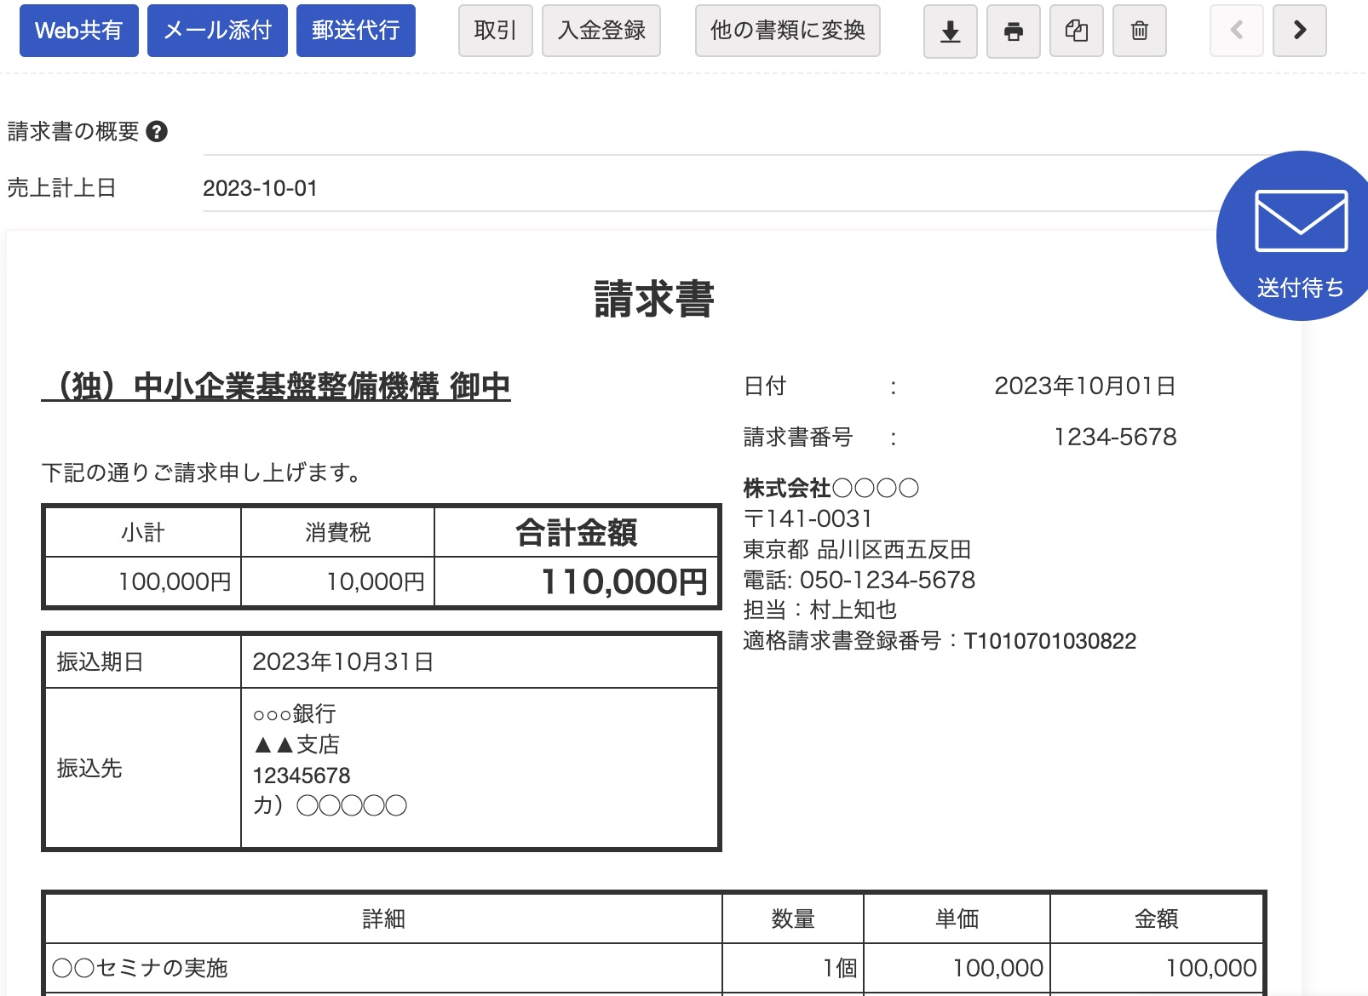Click the 売上計上日 value 2023-10-01
The width and height of the screenshot is (1368, 996).
coord(260,188)
